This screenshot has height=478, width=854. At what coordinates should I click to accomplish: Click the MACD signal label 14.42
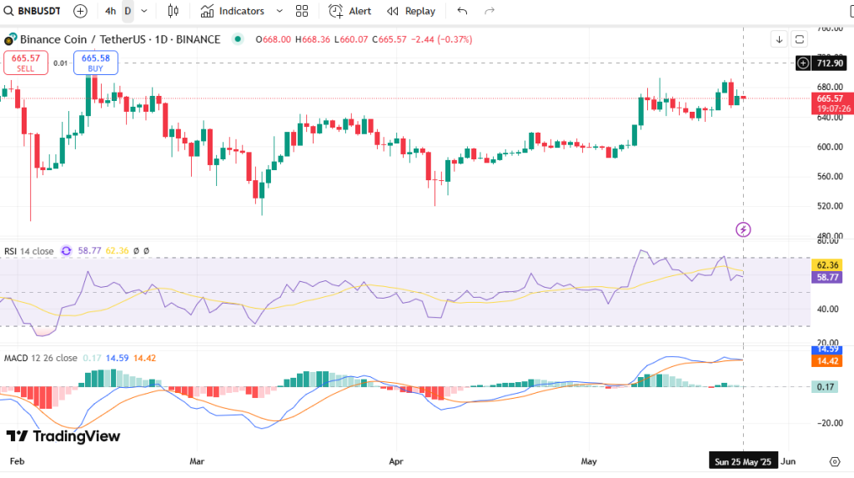pyautogui.click(x=826, y=361)
